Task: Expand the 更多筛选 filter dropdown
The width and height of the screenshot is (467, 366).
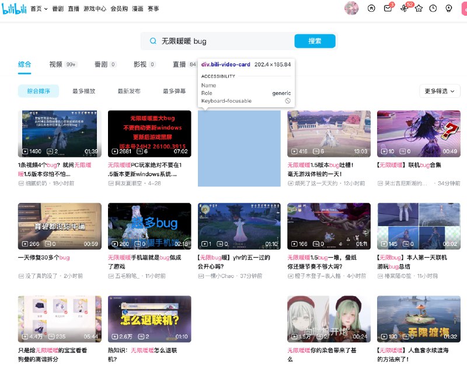Action: [439, 91]
